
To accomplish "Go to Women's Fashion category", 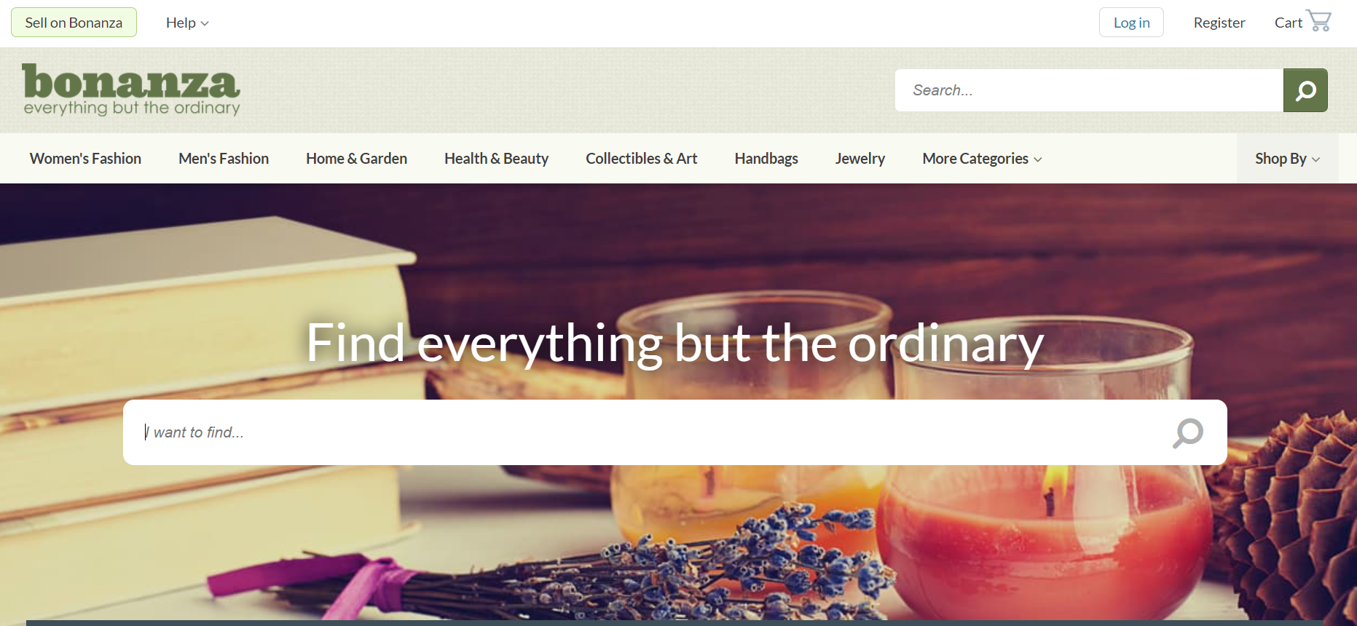I will (85, 159).
